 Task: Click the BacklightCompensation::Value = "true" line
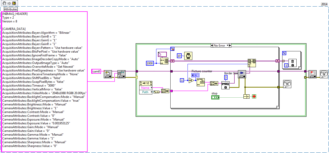point(41,101)
